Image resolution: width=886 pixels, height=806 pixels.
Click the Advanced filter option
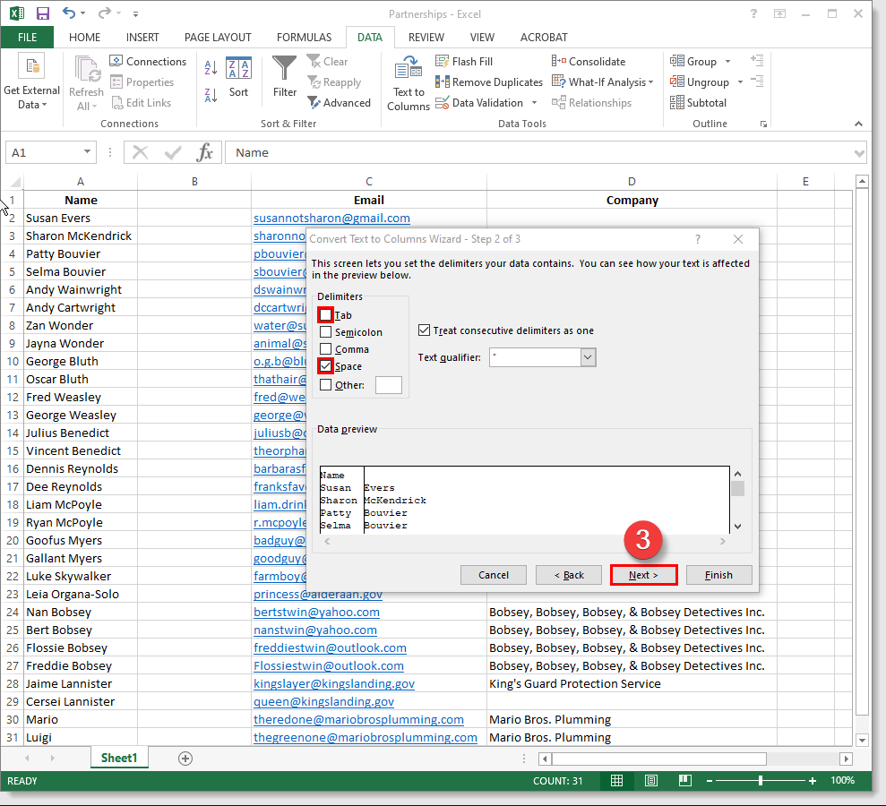tap(339, 103)
